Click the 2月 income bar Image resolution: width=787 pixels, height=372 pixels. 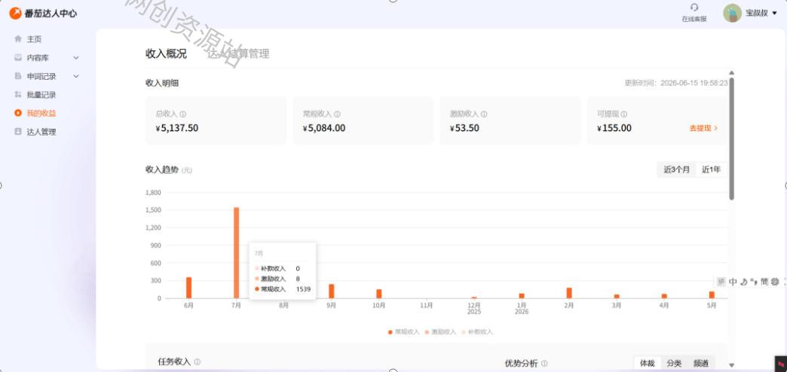click(569, 293)
